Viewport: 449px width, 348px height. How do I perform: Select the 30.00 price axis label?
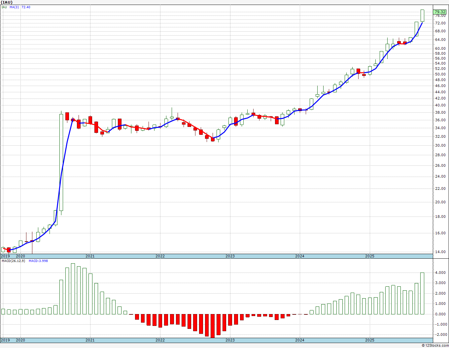tap(440, 146)
